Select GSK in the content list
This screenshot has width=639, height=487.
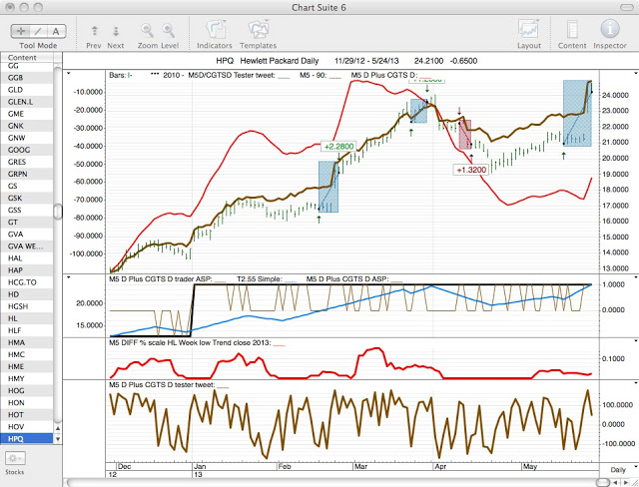[x=27, y=198]
